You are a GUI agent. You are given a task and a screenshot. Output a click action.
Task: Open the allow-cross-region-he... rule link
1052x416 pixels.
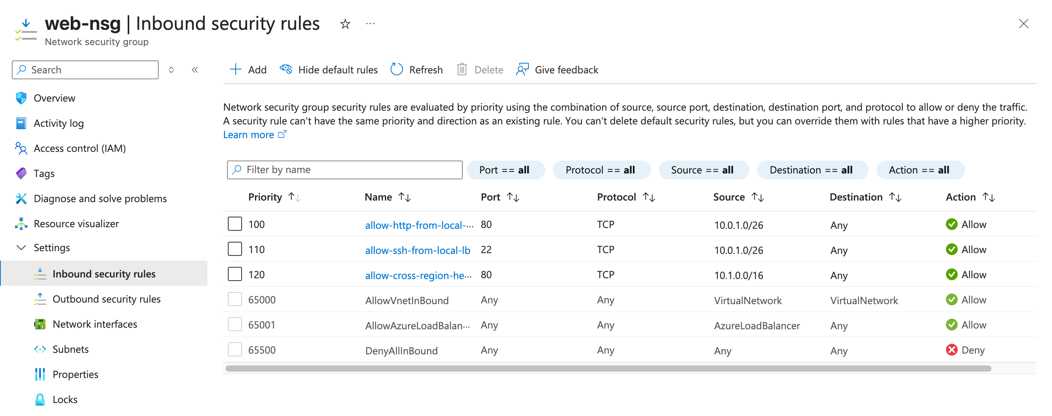[x=418, y=275]
